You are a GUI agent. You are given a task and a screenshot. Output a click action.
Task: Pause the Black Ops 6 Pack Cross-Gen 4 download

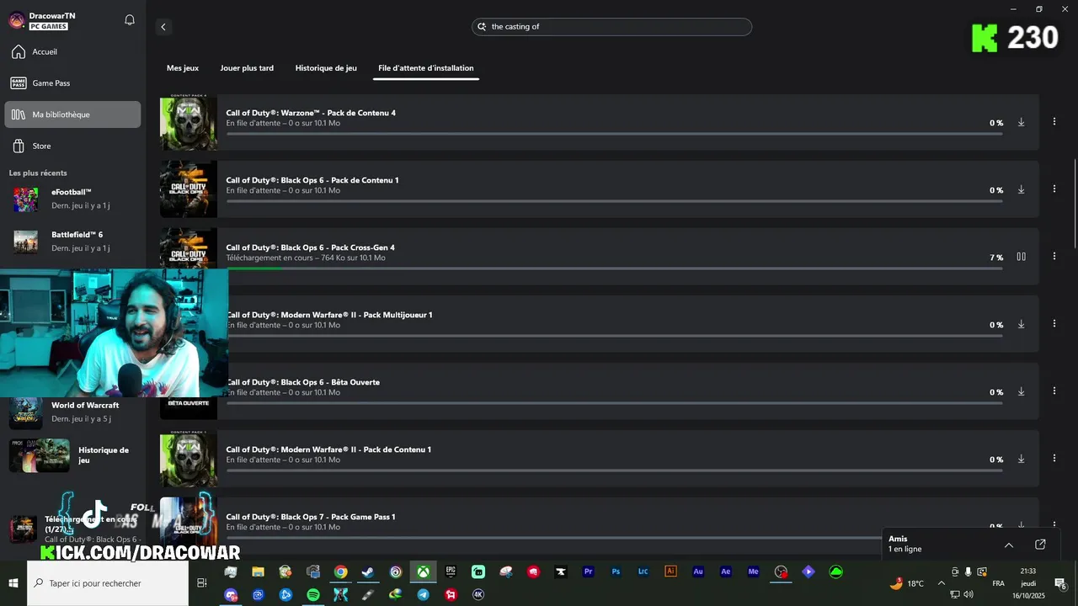coord(1021,257)
